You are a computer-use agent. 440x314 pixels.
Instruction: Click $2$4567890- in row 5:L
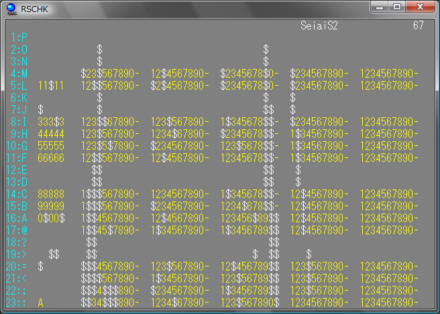(x=180, y=86)
